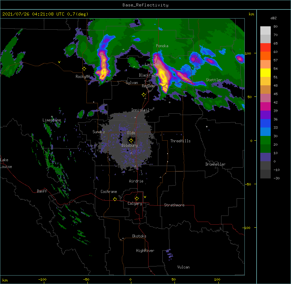Click the 100 tick on bottom axis
291x284 pixels.
coord(217,280)
